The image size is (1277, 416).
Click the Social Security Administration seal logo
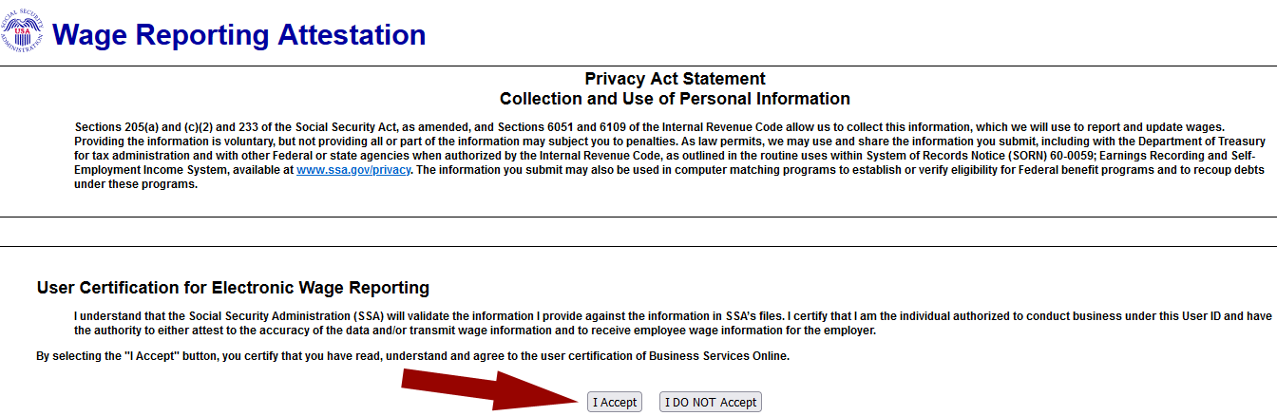tap(22, 35)
